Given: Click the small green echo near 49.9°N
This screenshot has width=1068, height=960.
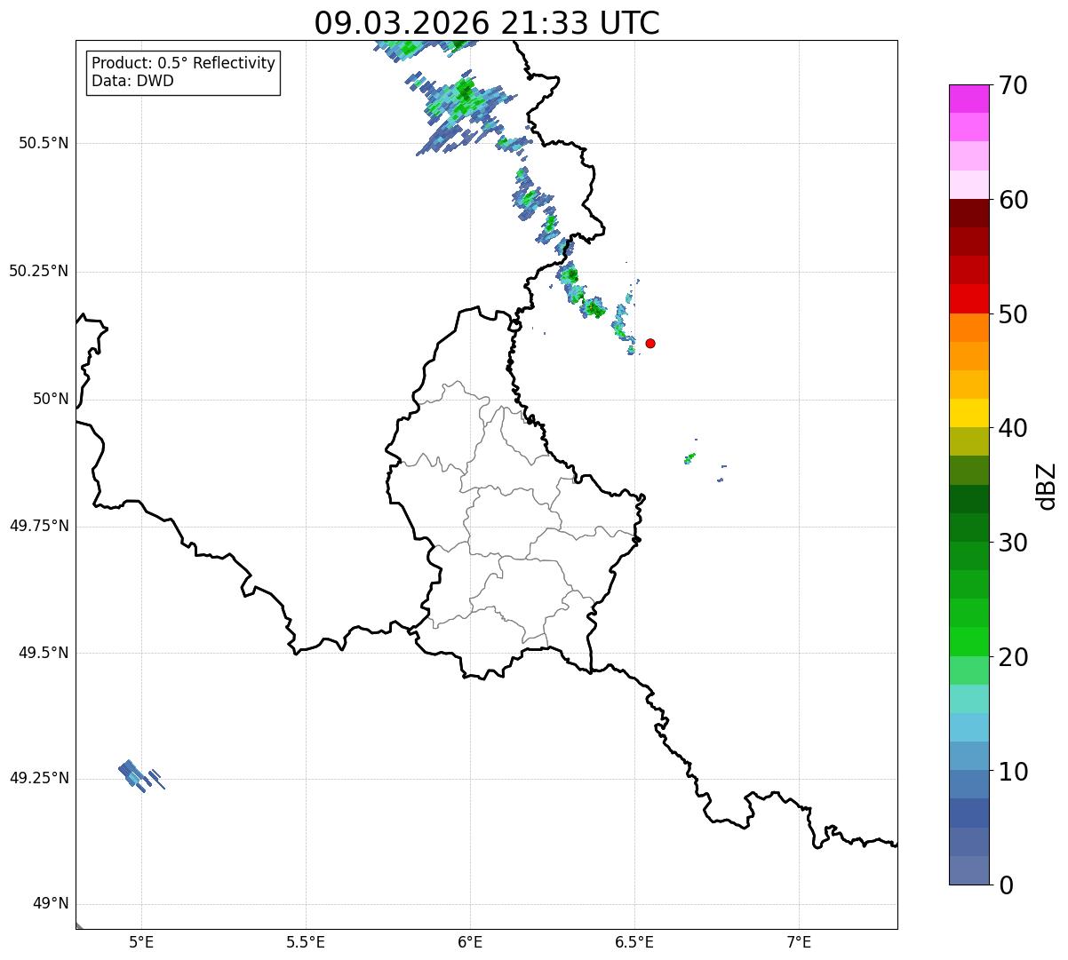Looking at the screenshot, I should (689, 457).
